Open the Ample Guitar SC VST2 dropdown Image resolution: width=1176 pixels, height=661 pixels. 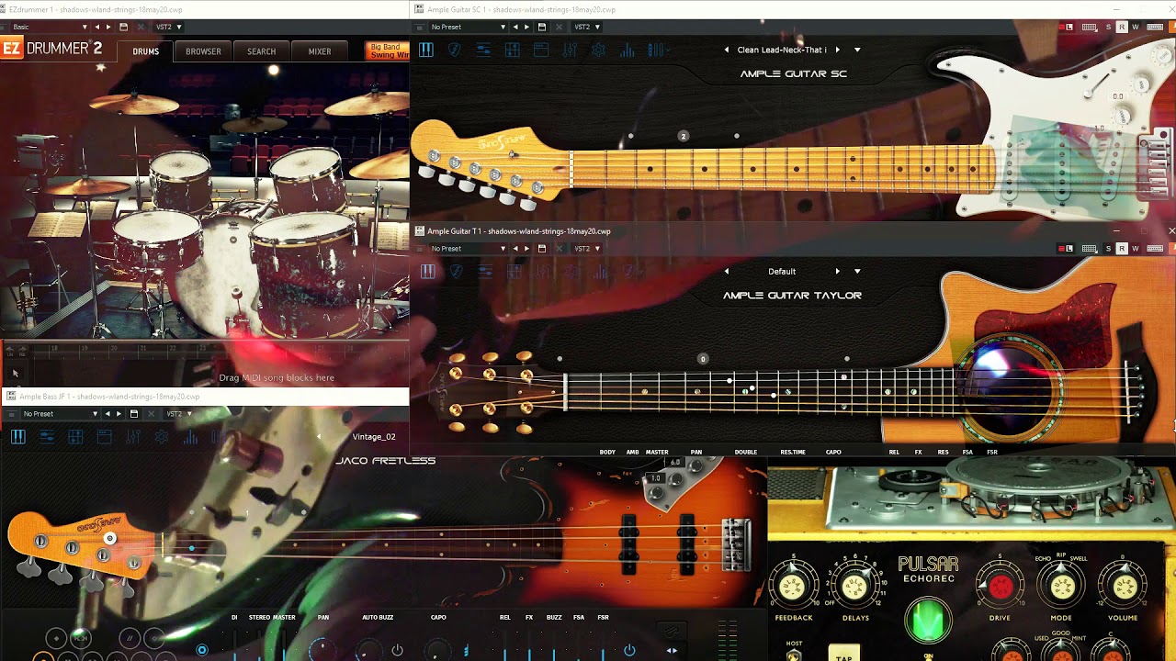586,28
